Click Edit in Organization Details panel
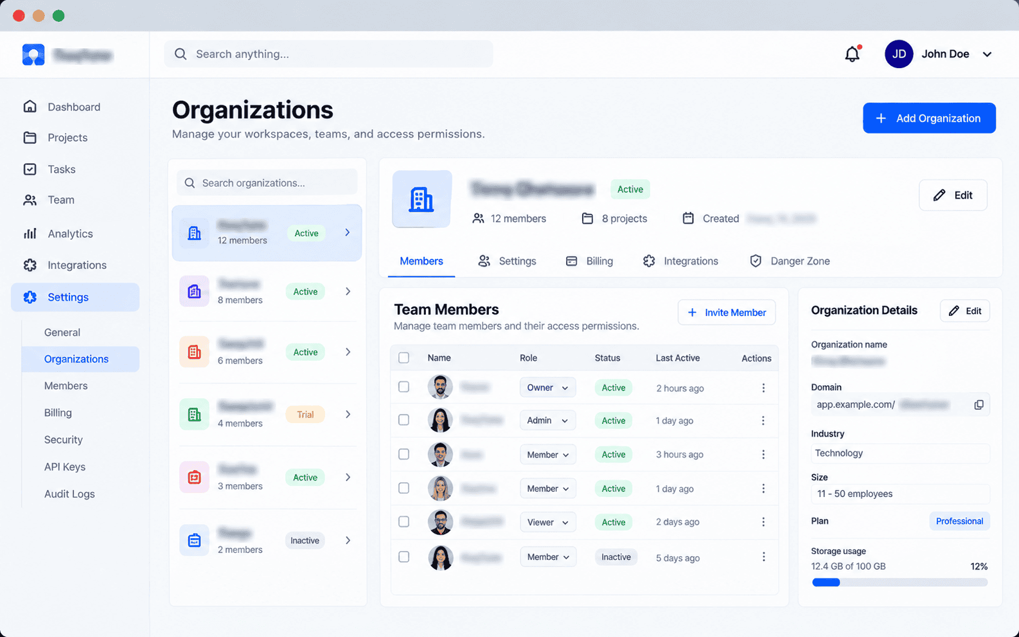Viewport: 1019px width, 637px height. tap(965, 311)
